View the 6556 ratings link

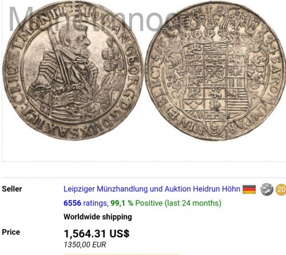(x=85, y=203)
